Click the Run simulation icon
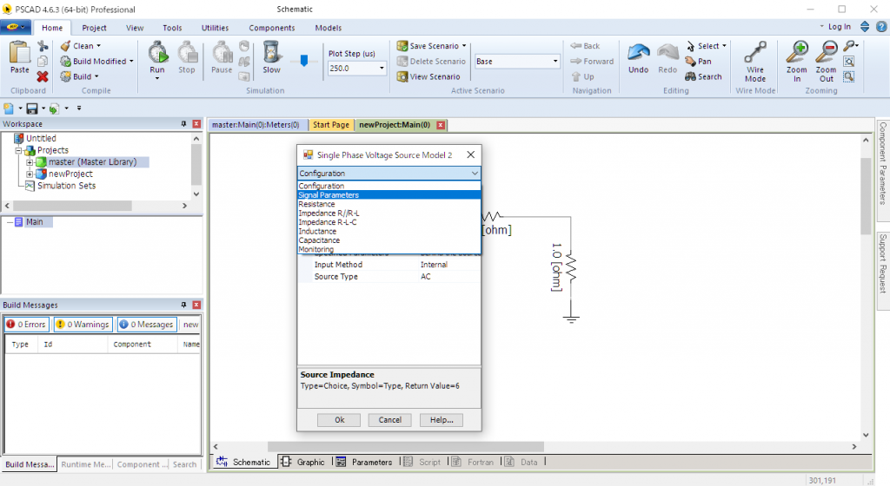890x486 pixels. coord(157,53)
